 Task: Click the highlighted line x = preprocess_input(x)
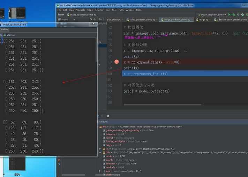coord(185,74)
